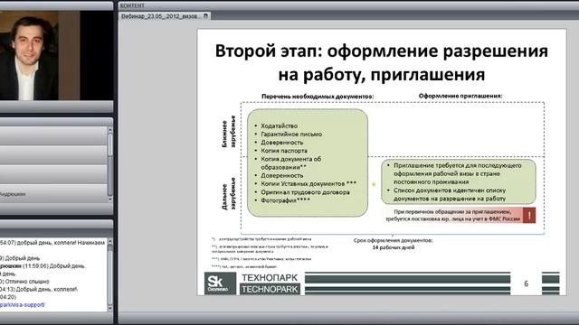
Task: Click 'Копия паспорта' bullet item
Action: [x=284, y=151]
